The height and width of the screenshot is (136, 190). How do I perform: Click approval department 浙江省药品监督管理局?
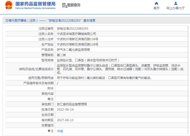tap(72, 104)
